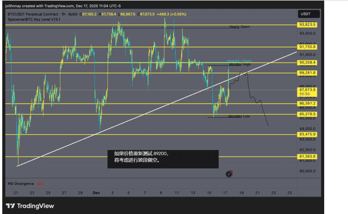Click the 82,000.0 price axis tick

pos(307,150)
